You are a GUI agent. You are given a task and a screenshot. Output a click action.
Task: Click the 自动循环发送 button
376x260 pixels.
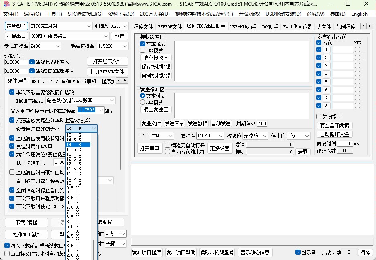pos(335,134)
